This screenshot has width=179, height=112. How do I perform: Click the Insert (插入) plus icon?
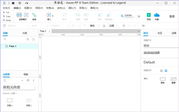49,15
